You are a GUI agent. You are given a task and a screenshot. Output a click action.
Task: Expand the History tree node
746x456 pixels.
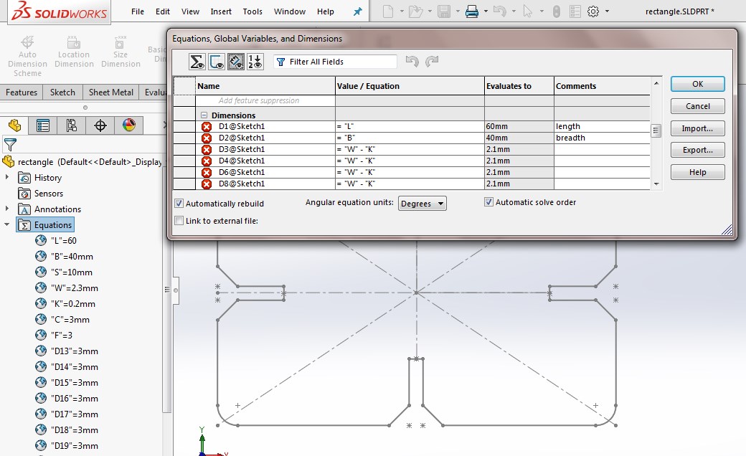coord(6,177)
